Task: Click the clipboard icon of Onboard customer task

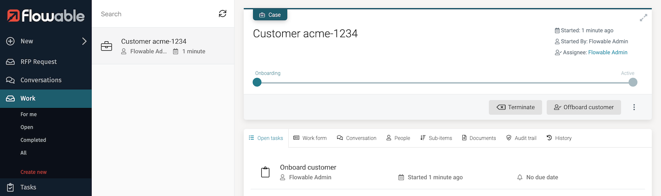Action: pos(265,172)
